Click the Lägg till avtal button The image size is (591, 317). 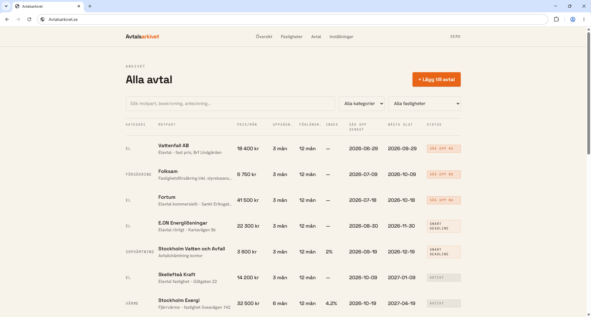tap(436, 80)
